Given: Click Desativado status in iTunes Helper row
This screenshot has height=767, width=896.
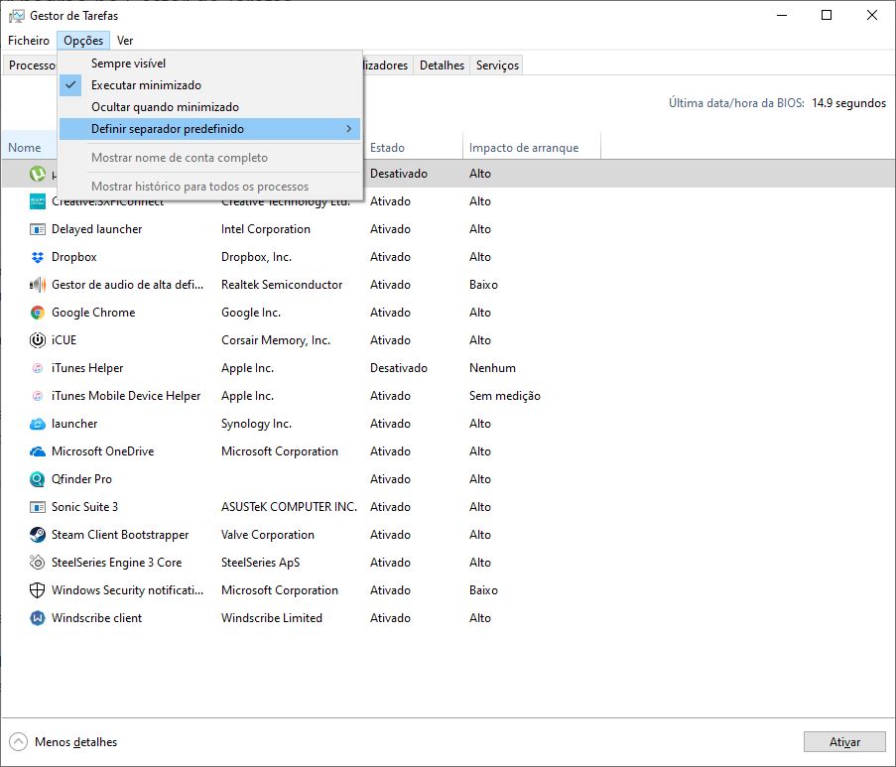Looking at the screenshot, I should tap(398, 368).
